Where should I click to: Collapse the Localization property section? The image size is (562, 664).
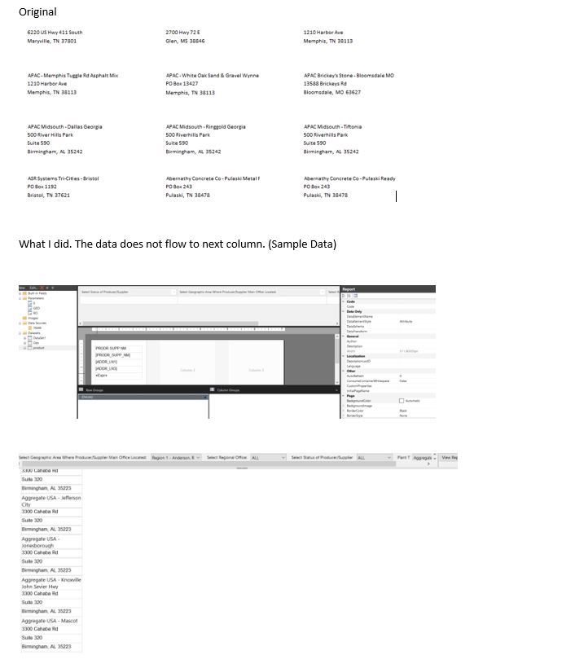click(x=343, y=356)
